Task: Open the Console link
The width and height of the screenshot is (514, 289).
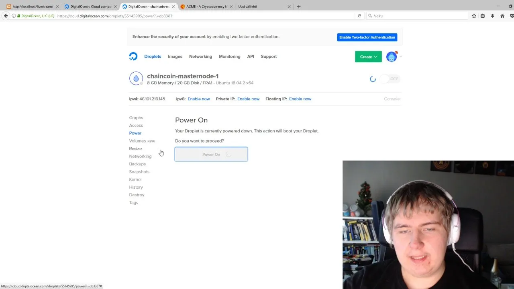Action: (x=392, y=99)
